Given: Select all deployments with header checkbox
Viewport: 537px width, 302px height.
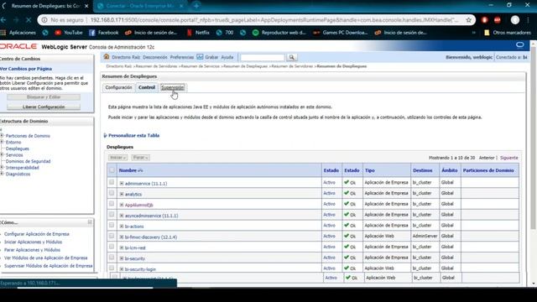Looking at the screenshot, I should [112, 169].
